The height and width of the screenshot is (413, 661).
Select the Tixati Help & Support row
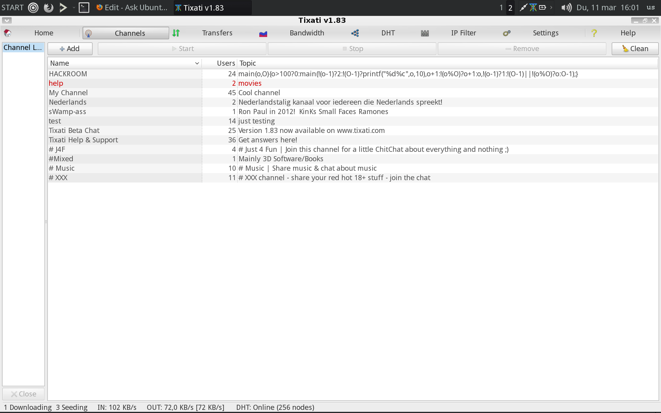[353, 140]
